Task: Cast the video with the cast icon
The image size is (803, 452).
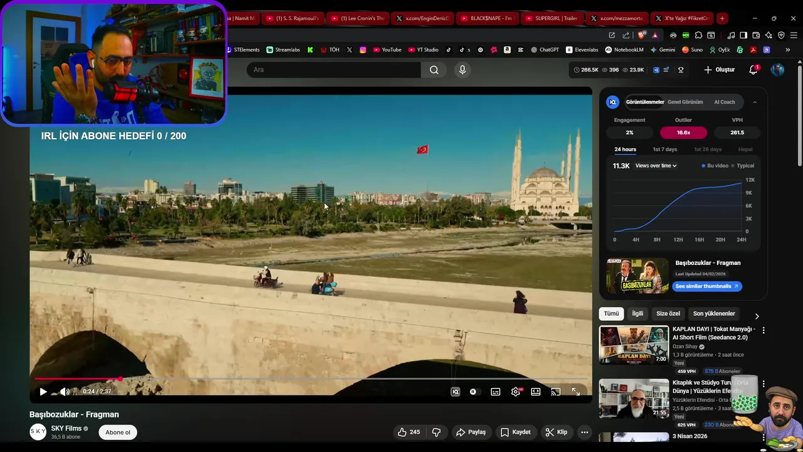Action: click(x=556, y=392)
